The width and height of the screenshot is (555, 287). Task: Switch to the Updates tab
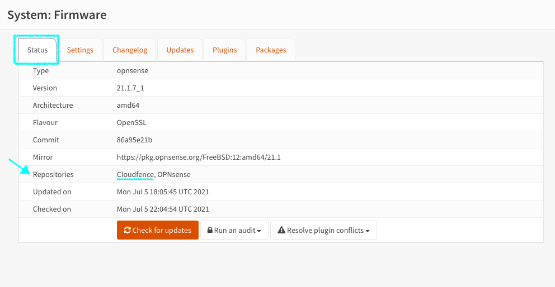click(180, 50)
